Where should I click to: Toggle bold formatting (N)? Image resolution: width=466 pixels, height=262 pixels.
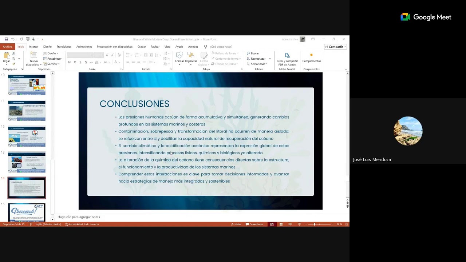coord(70,62)
